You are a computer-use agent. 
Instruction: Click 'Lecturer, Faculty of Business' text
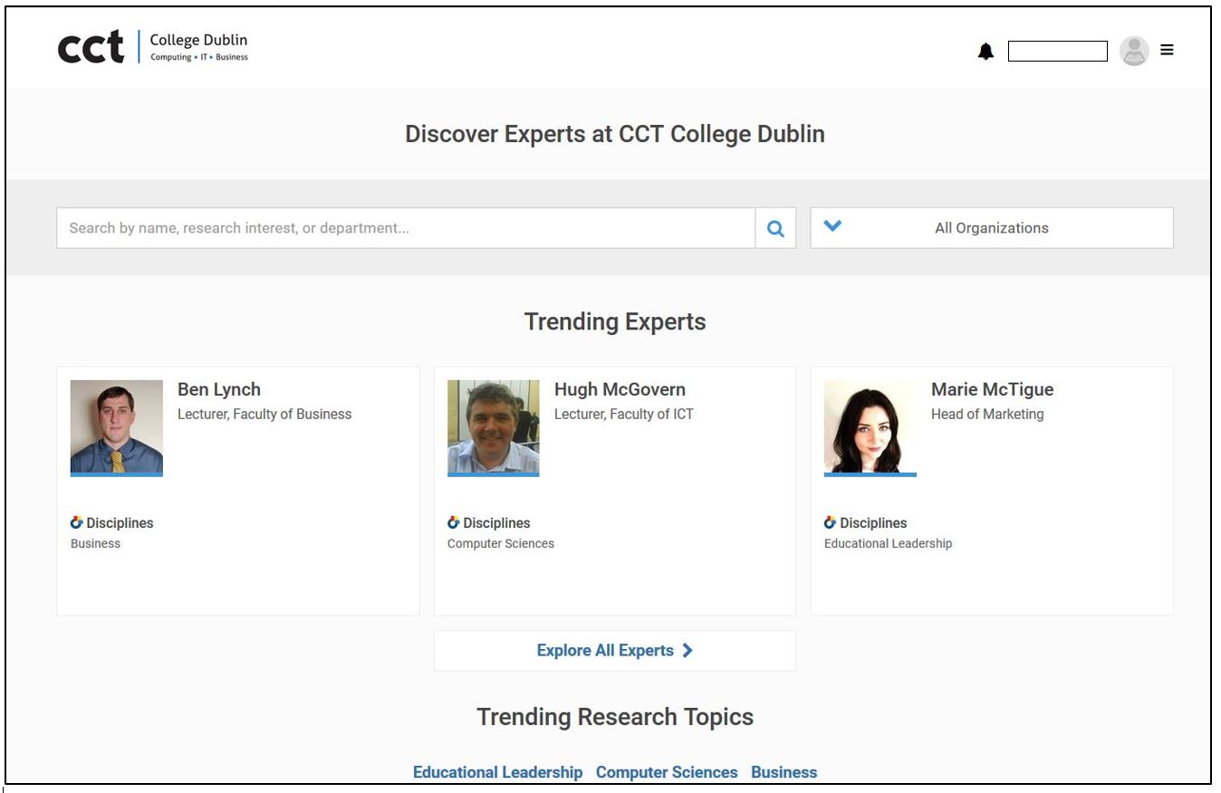[264, 414]
